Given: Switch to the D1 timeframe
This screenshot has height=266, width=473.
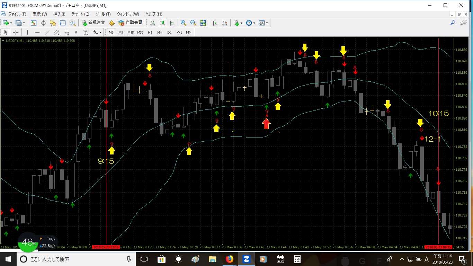Looking at the screenshot, I should 169,32.
